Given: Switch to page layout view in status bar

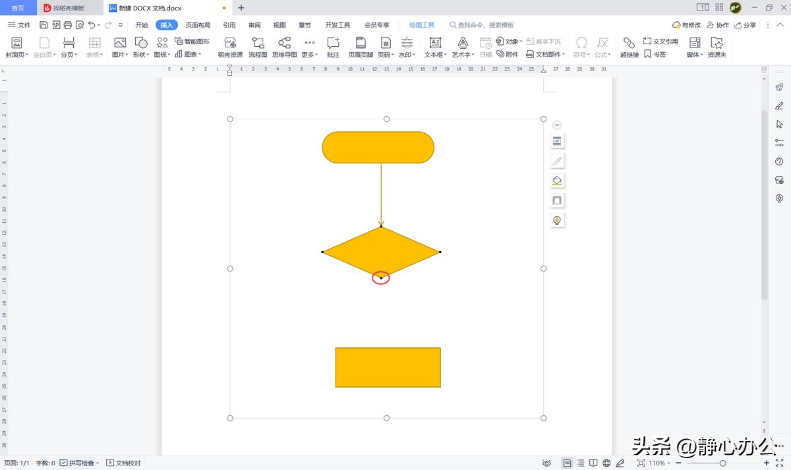Looking at the screenshot, I should [x=567, y=463].
